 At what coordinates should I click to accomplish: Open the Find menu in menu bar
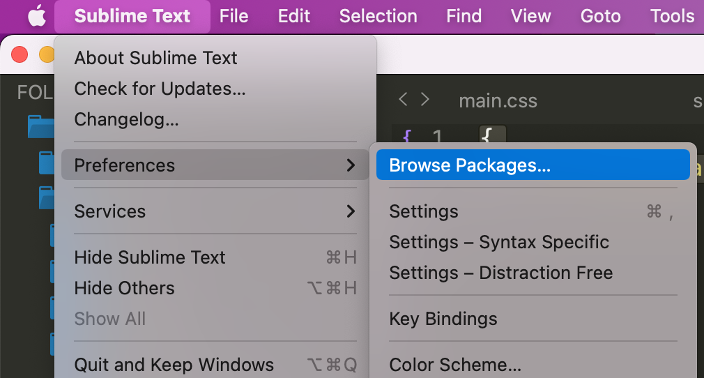pyautogui.click(x=464, y=16)
